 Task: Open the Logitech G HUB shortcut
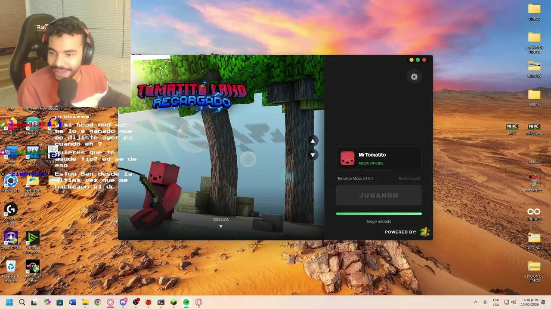click(x=11, y=214)
